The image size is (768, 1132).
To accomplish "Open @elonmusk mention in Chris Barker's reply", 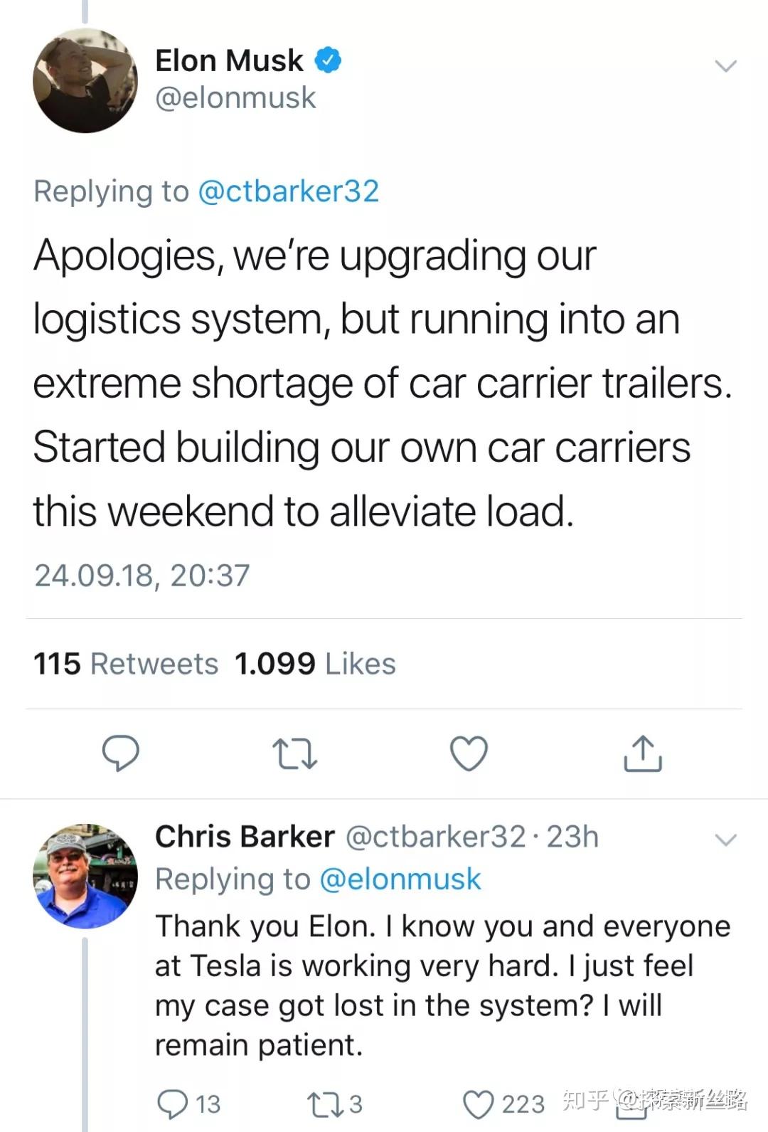I will tap(400, 879).
